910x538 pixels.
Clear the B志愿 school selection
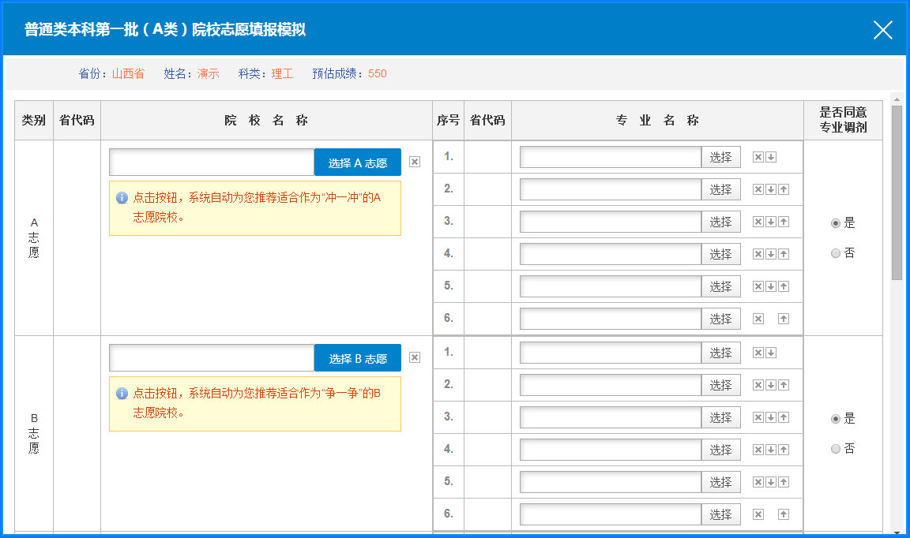(415, 357)
